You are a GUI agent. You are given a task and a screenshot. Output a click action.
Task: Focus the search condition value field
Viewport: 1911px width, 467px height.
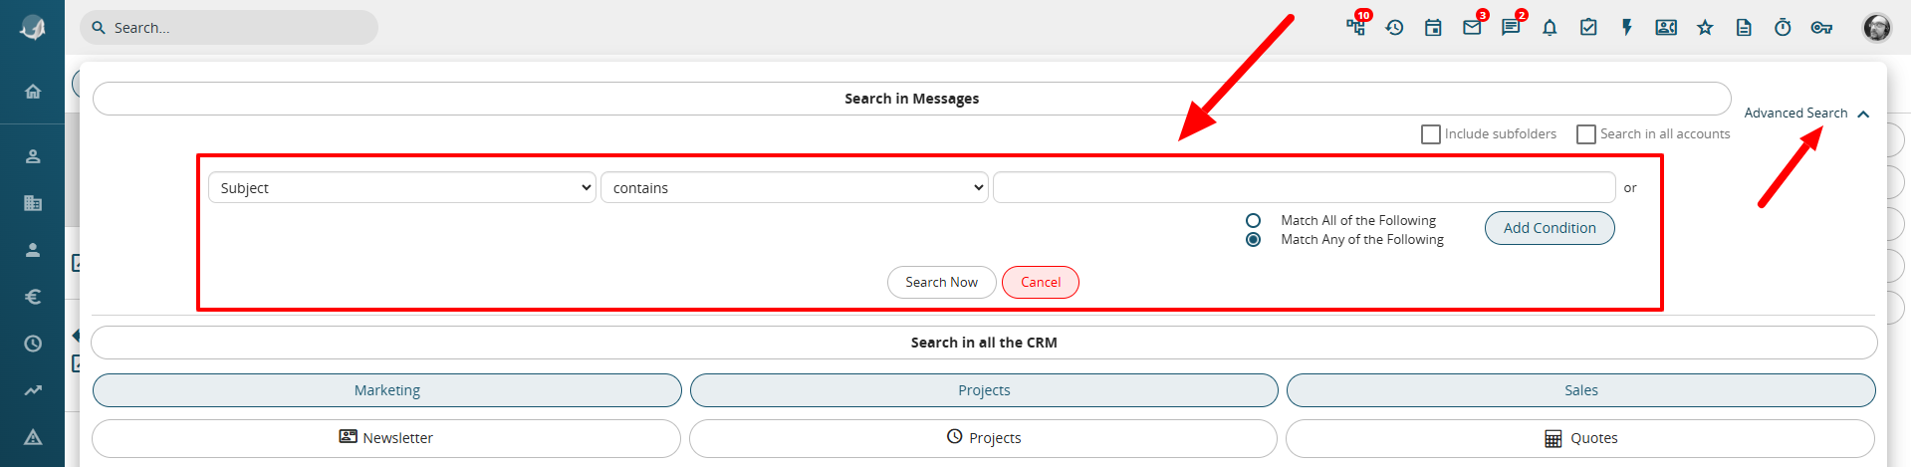pyautogui.click(x=1305, y=187)
